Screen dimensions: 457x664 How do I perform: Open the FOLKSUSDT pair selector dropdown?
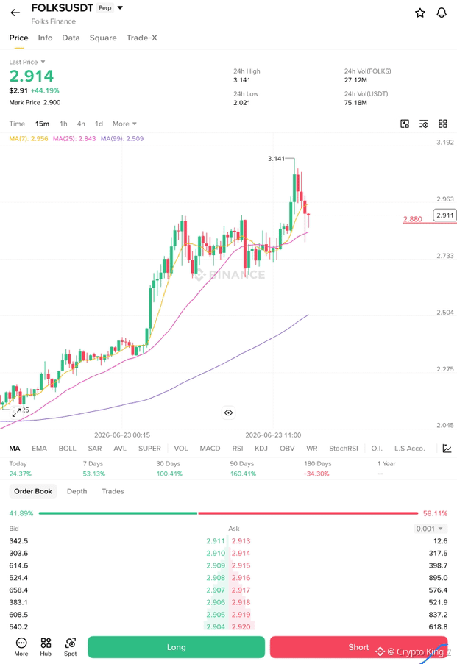coord(120,7)
